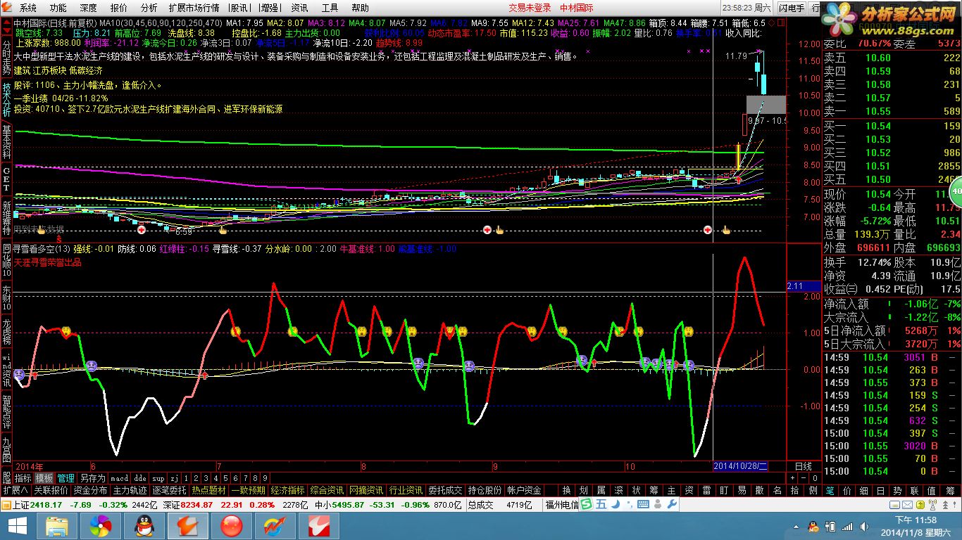Screen dimensions: 962x540
Task: Select the 指标 tab
Action: [23, 478]
